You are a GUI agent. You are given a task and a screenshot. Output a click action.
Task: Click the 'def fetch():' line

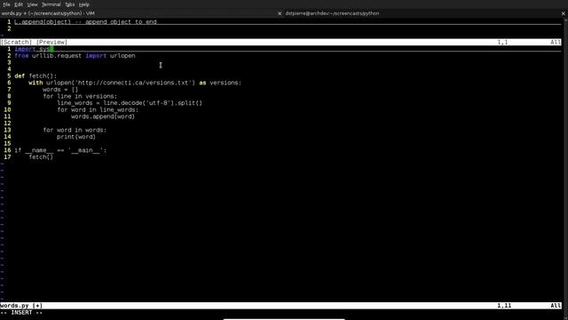coord(35,76)
